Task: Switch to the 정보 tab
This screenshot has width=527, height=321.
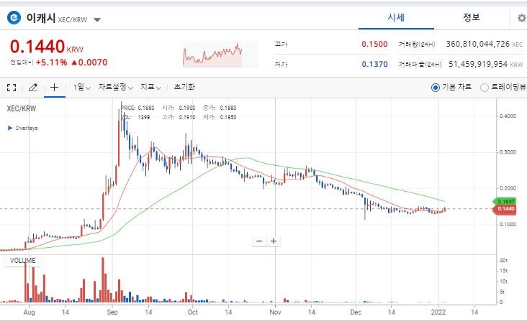Action: point(472,17)
